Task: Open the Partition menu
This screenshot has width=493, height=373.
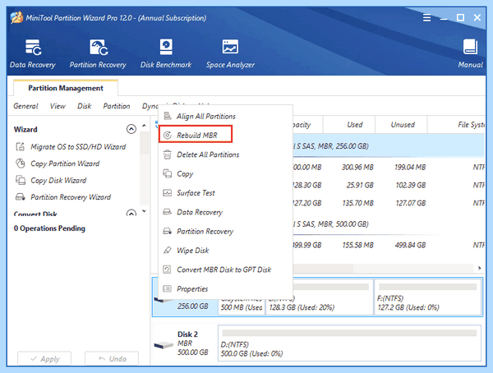Action: coord(117,106)
